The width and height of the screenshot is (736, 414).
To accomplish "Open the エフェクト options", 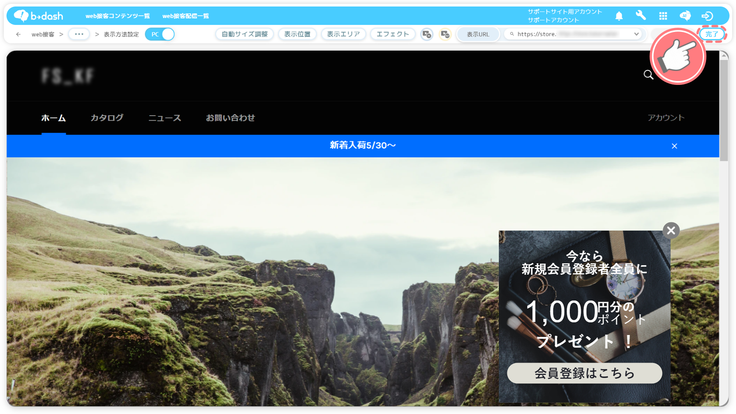I will tap(393, 34).
